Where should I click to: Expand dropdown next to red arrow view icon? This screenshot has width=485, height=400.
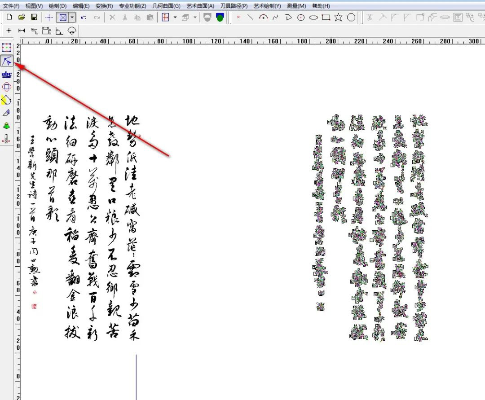pyautogui.click(x=175, y=18)
